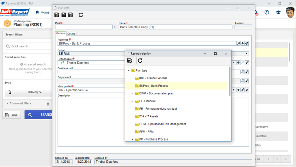Add new Responsible with plus icon
Image resolution: width=296 pixels, height=167 pixels.
click(238, 63)
